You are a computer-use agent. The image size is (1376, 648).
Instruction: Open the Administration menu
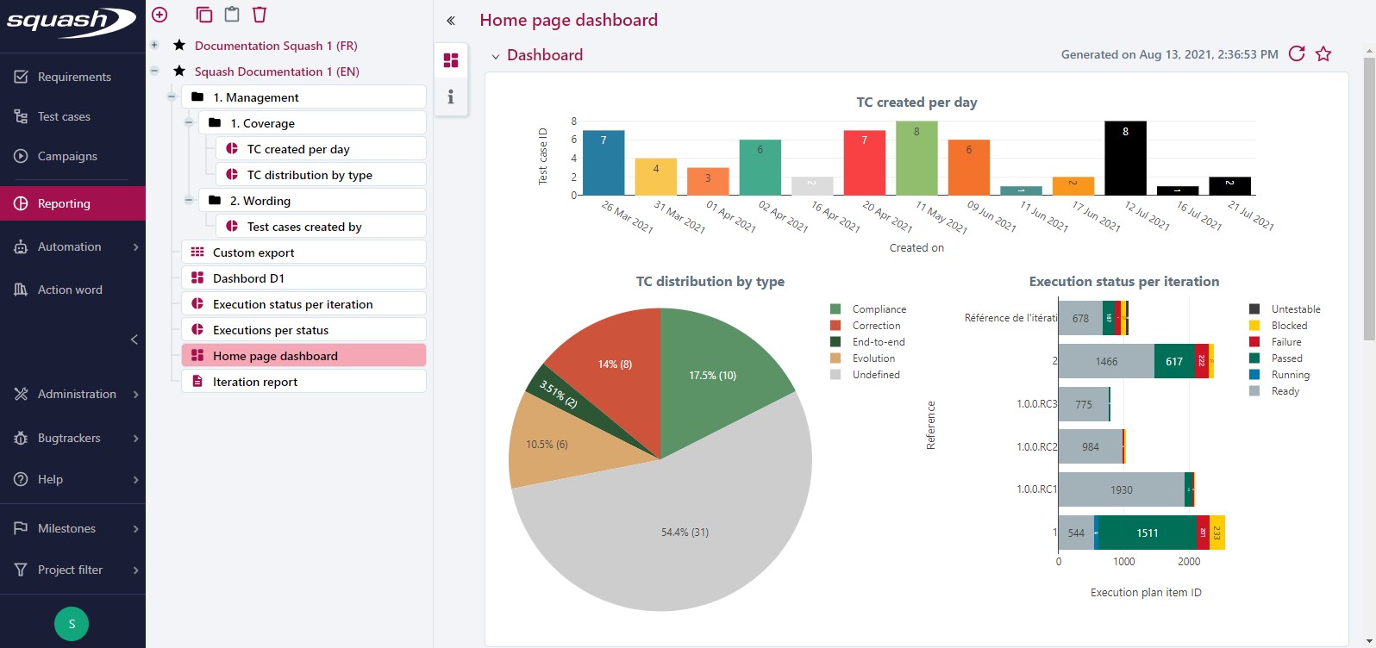click(x=76, y=394)
